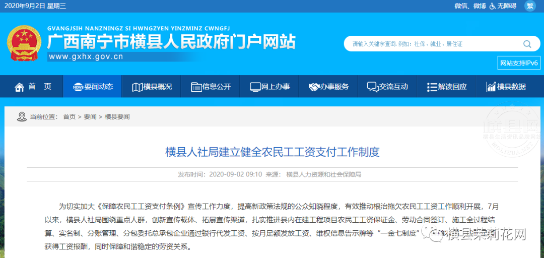Open the 横县数据 navigation item
The height and width of the screenshot is (258, 544).
click(505, 87)
